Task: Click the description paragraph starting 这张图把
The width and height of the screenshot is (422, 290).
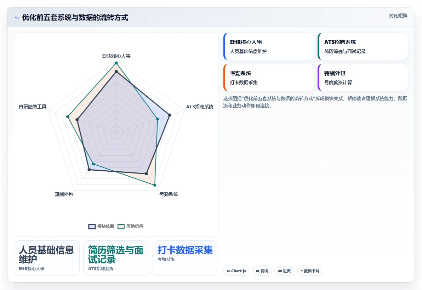Action: (315, 102)
